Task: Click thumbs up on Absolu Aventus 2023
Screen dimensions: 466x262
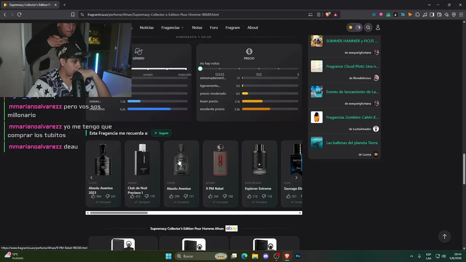Action: 93,196
